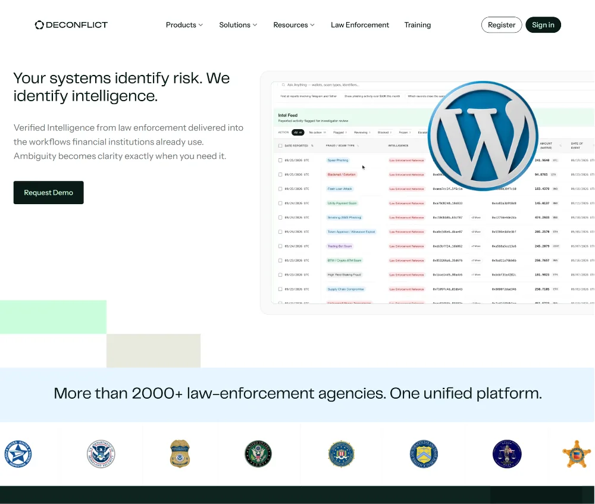Click the Register button
595x504 pixels.
(501, 25)
